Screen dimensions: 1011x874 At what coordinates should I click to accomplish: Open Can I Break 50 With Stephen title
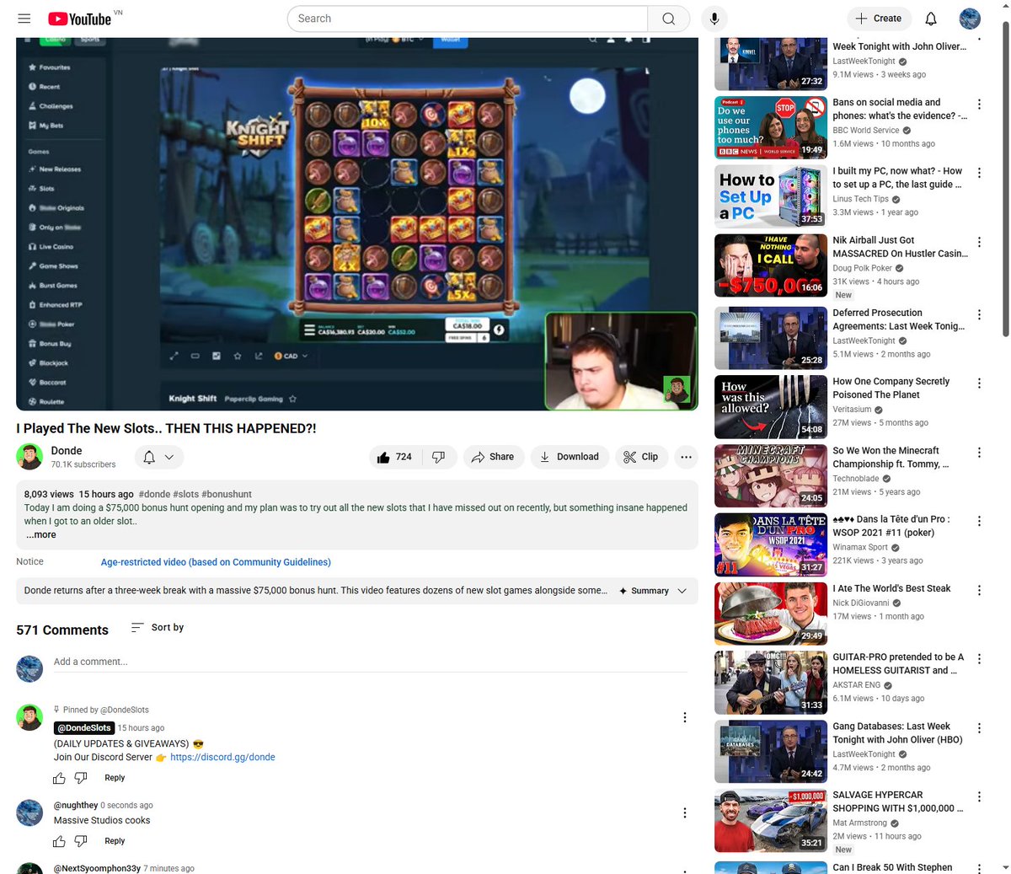click(x=892, y=867)
